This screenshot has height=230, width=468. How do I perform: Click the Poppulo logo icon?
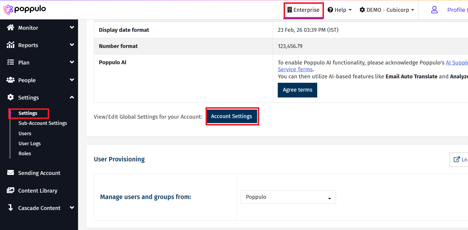pyautogui.click(x=8, y=9)
